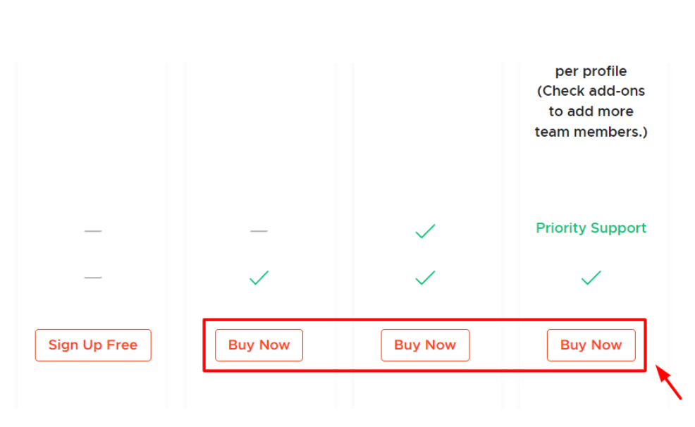This screenshot has height=427, width=695.
Task: Click the "(Check add-ons" text line
Action: pyautogui.click(x=591, y=91)
